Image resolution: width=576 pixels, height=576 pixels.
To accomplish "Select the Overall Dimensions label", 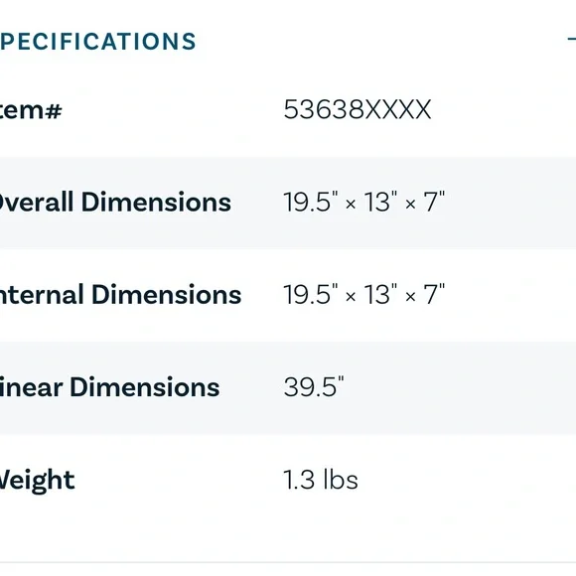I will (x=115, y=202).
